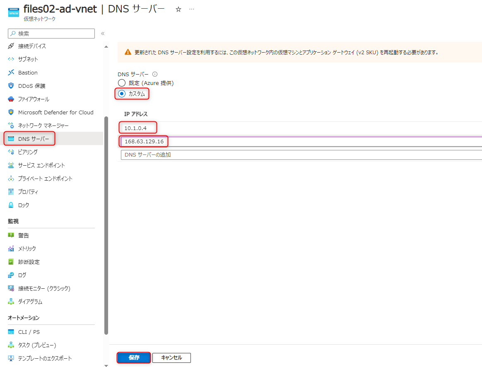Open the メトリック menu item

pos(27,249)
